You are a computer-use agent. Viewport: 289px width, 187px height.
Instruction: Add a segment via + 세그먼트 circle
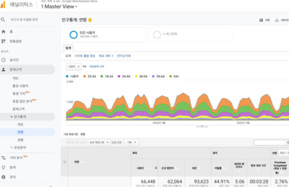pyautogui.click(x=157, y=35)
